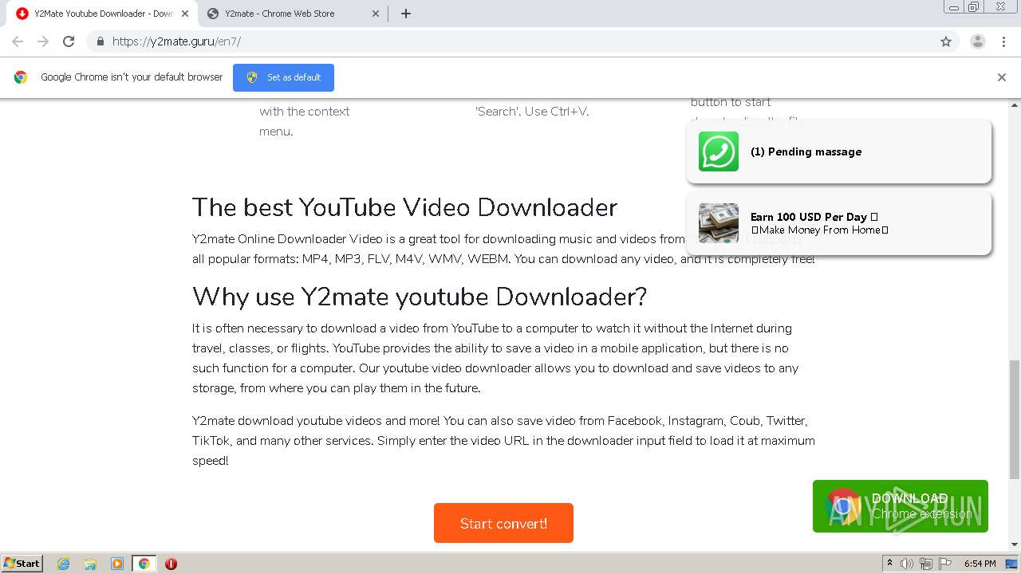Click the Show desktop button
1021x574 pixels.
[x=1011, y=564]
